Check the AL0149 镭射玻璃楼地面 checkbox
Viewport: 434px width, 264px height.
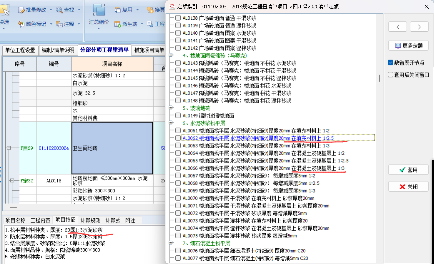pyautogui.click(x=178, y=116)
